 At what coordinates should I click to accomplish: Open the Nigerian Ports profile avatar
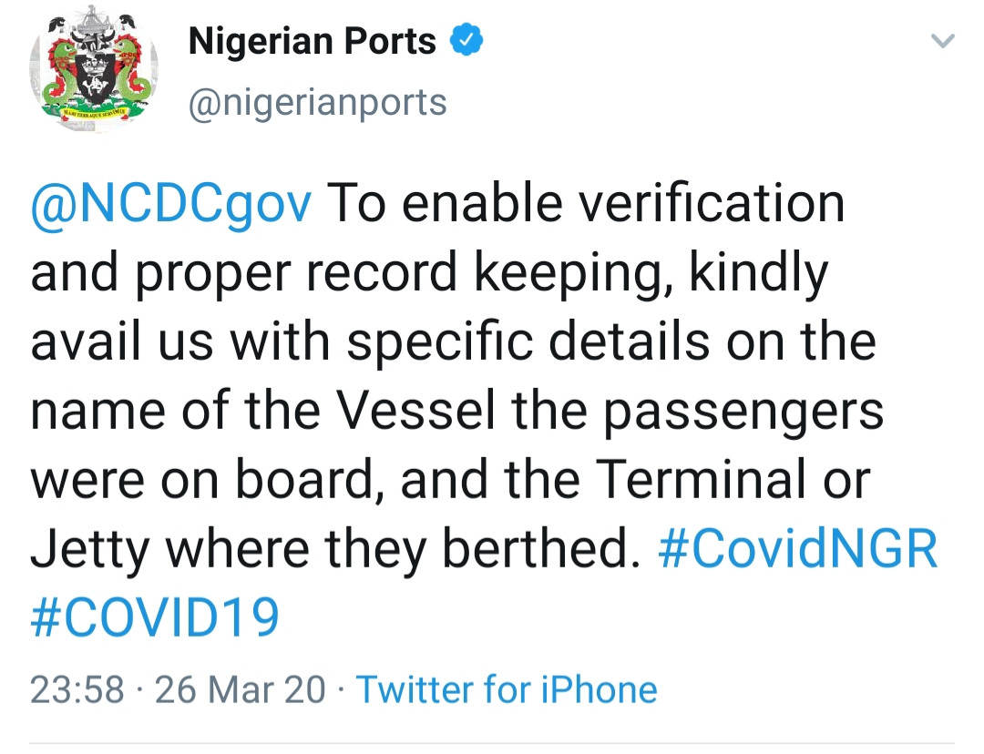(x=94, y=67)
